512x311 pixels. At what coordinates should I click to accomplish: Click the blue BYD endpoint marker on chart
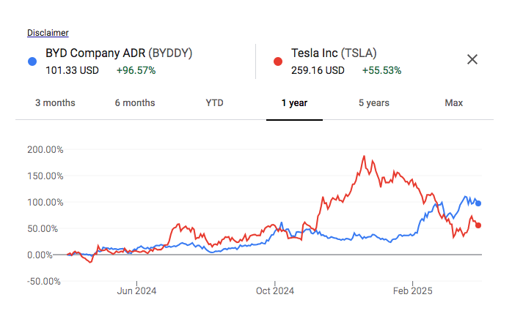point(479,203)
